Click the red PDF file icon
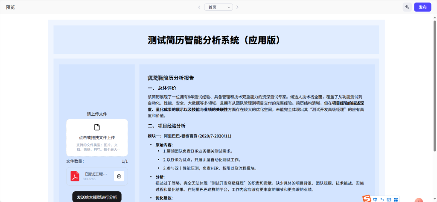Viewport: 437px width, 202px height. 75,176
